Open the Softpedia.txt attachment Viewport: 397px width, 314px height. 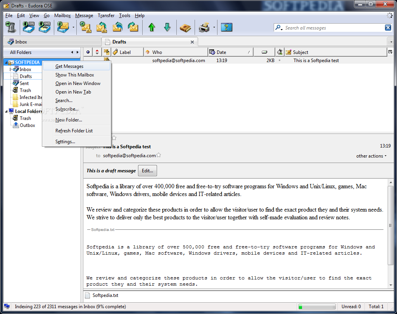102,295
